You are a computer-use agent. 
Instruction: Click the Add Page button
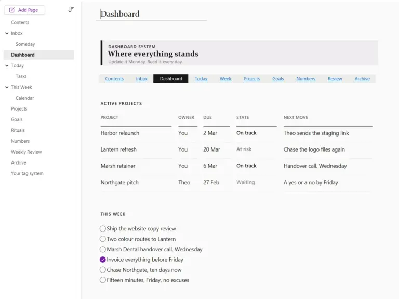pos(24,10)
